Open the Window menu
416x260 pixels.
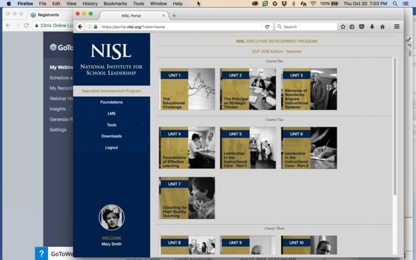point(159,3)
